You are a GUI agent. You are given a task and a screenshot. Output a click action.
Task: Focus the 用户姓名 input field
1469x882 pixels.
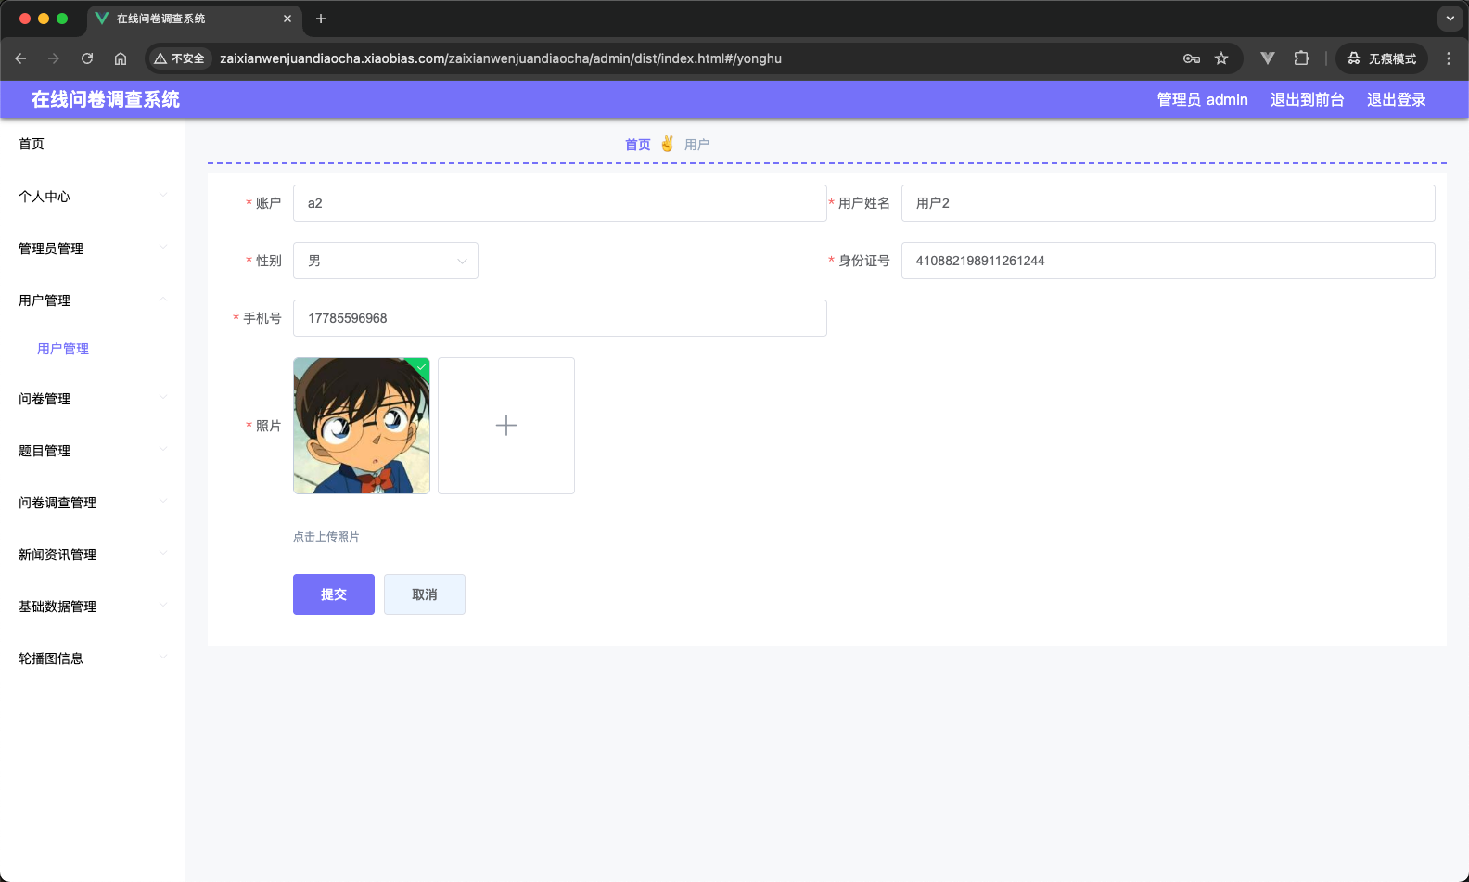(x=1169, y=203)
